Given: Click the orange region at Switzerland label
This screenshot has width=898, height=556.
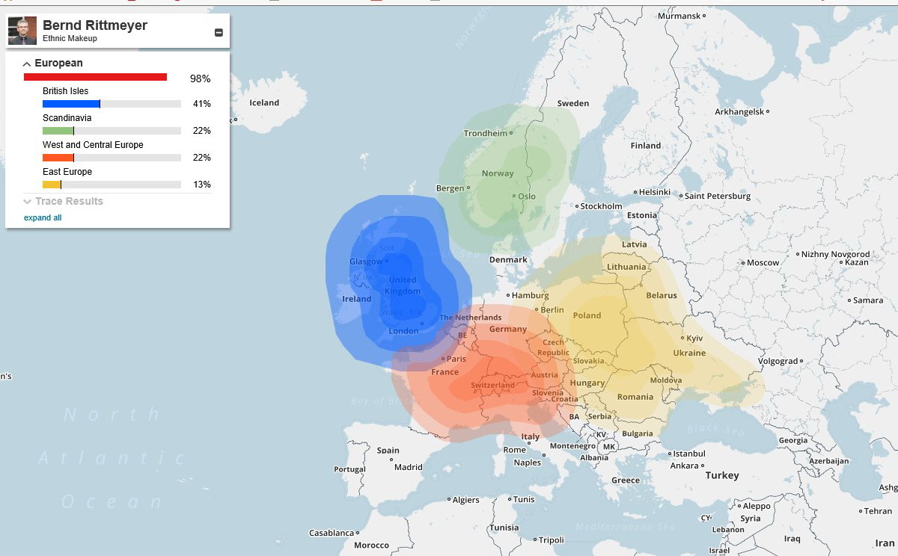Looking at the screenshot, I should coord(492,386).
